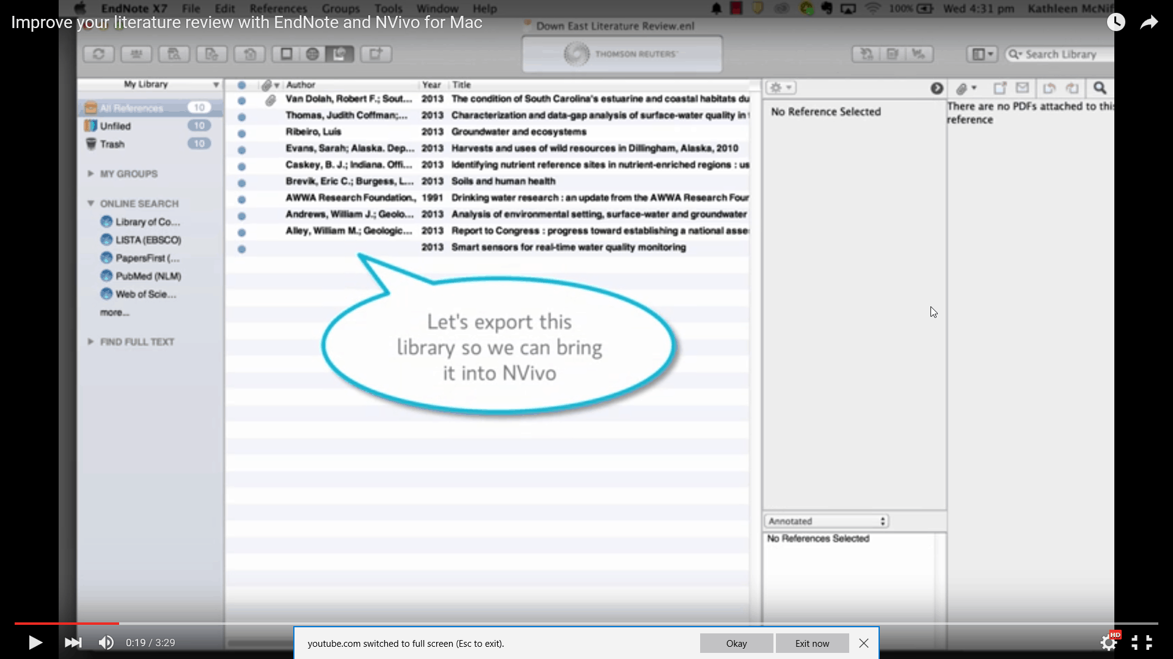The height and width of the screenshot is (659, 1173).
Task: Skip to next video
Action: tap(73, 643)
